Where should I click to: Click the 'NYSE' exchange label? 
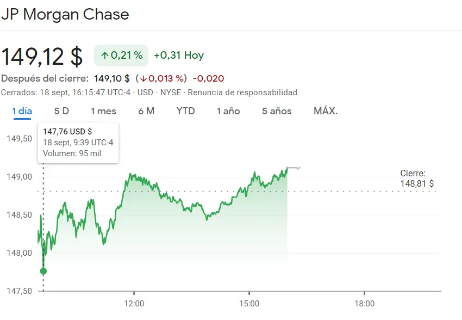pos(171,93)
